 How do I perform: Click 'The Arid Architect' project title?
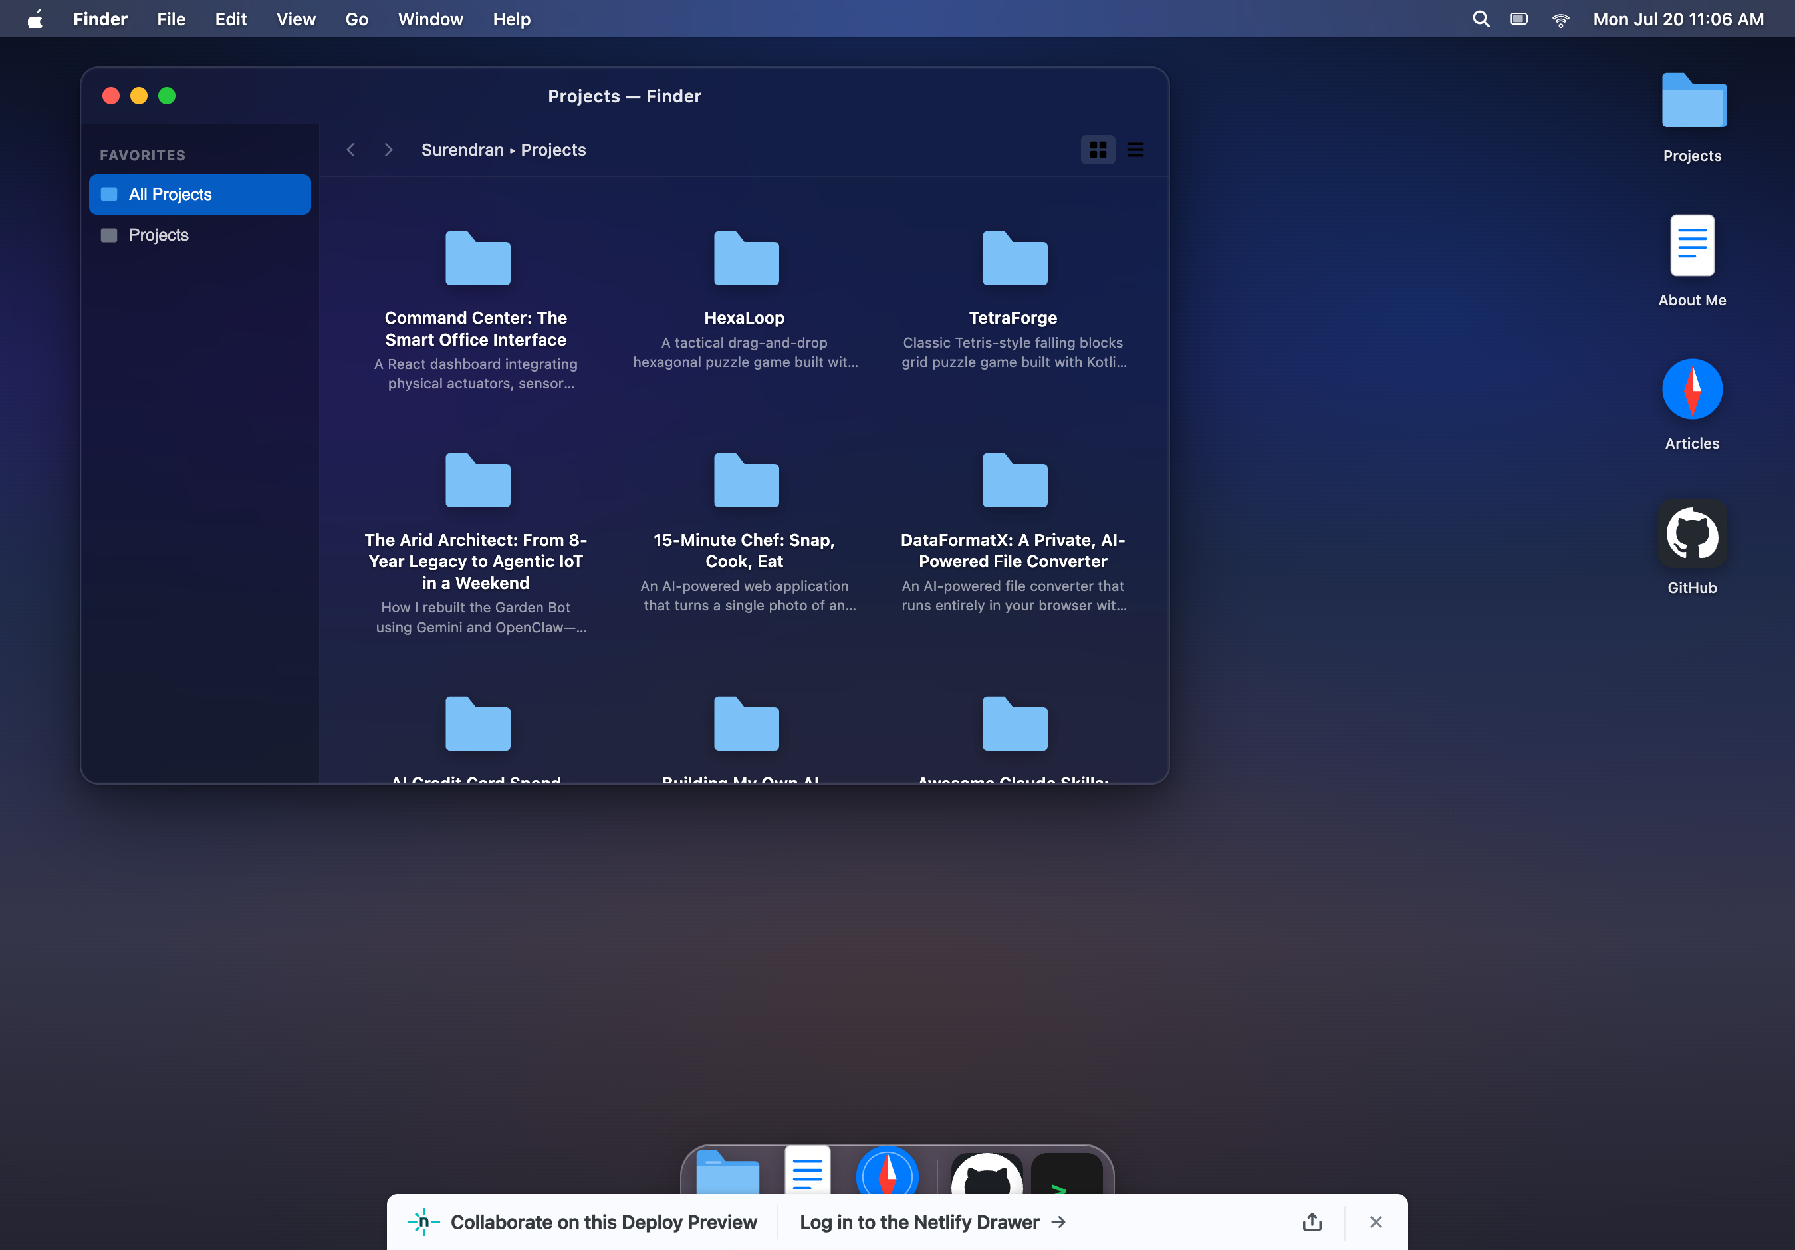tap(476, 561)
